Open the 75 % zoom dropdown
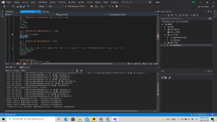Viewport: 217px width, 122px height. 9,64
